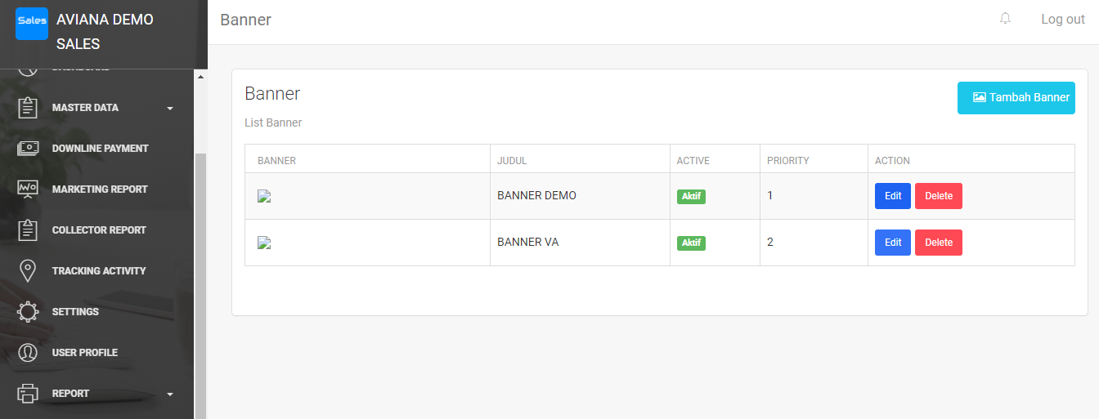Image resolution: width=1099 pixels, height=419 pixels.
Task: Click the Marketing Report presentation icon
Action: (x=28, y=189)
